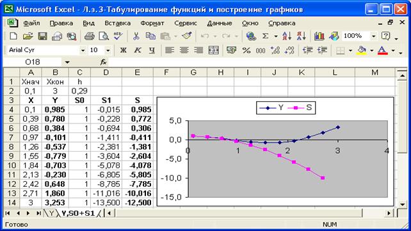Click vertical scrollbar down arrow

click(402, 204)
